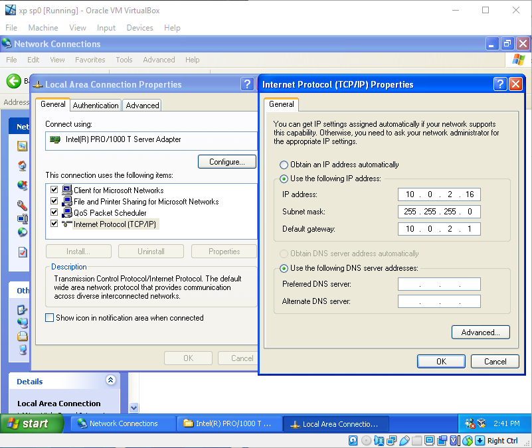
Task: Click VirtualBox USB devices status icon
Action: (404, 441)
